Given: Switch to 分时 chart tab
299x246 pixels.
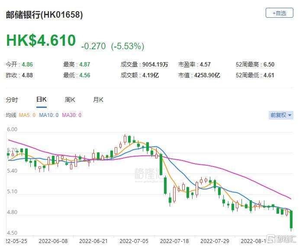Looking at the screenshot, I should (x=12, y=100).
